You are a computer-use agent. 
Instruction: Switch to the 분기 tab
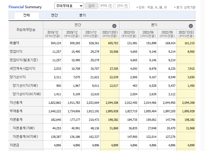(x=83, y=15)
